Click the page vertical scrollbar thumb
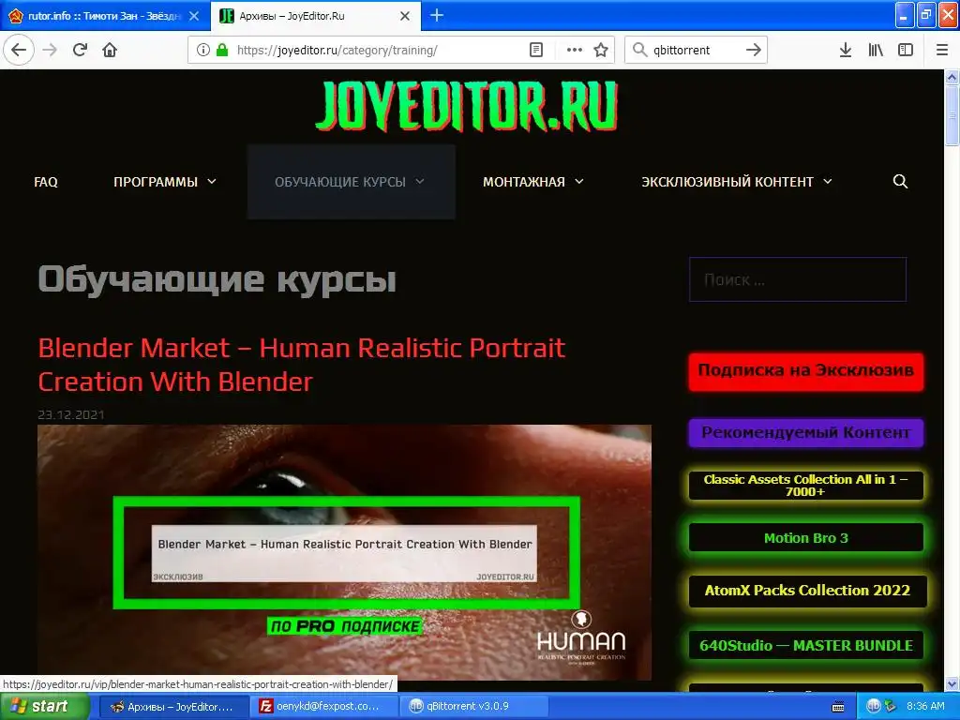 tap(952, 115)
